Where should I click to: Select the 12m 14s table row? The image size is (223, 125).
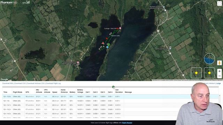tap(110, 101)
